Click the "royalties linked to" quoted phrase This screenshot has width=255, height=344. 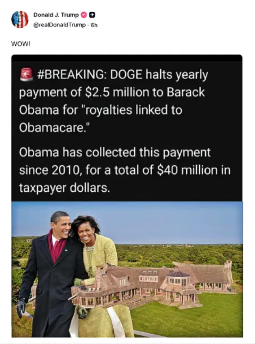tap(132, 110)
